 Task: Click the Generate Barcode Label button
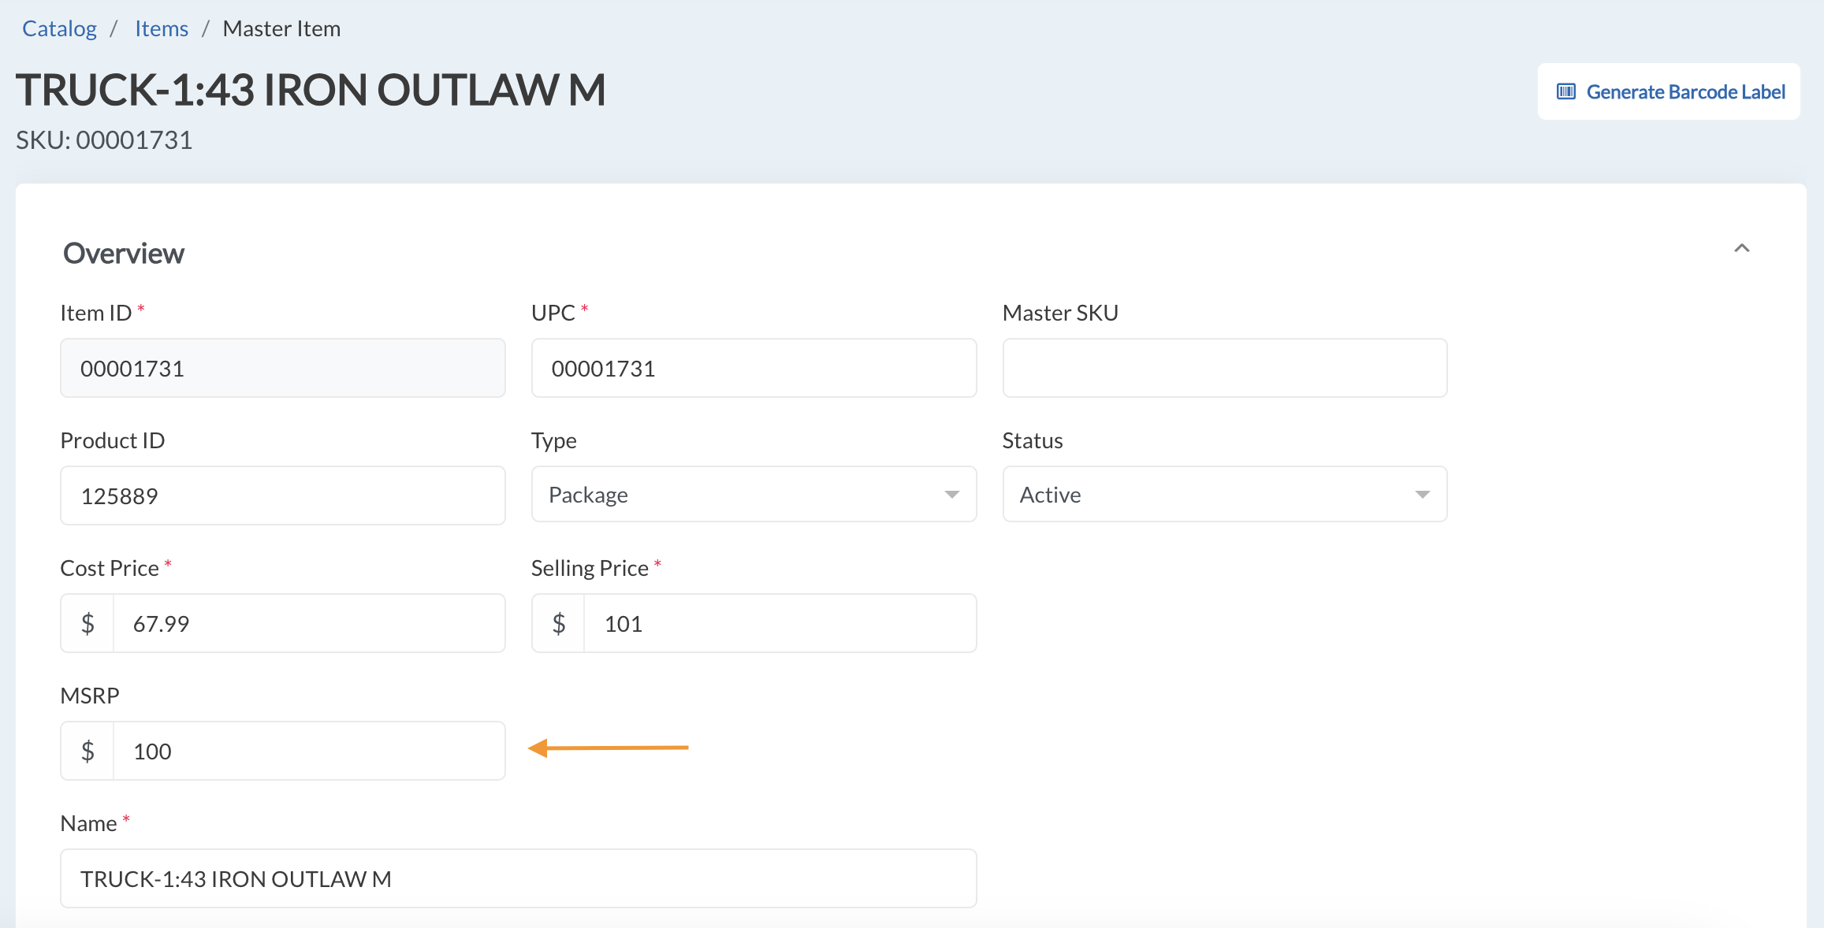[1668, 91]
